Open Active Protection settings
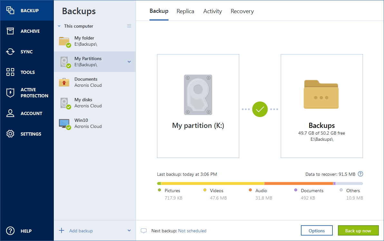 click(x=10, y=93)
